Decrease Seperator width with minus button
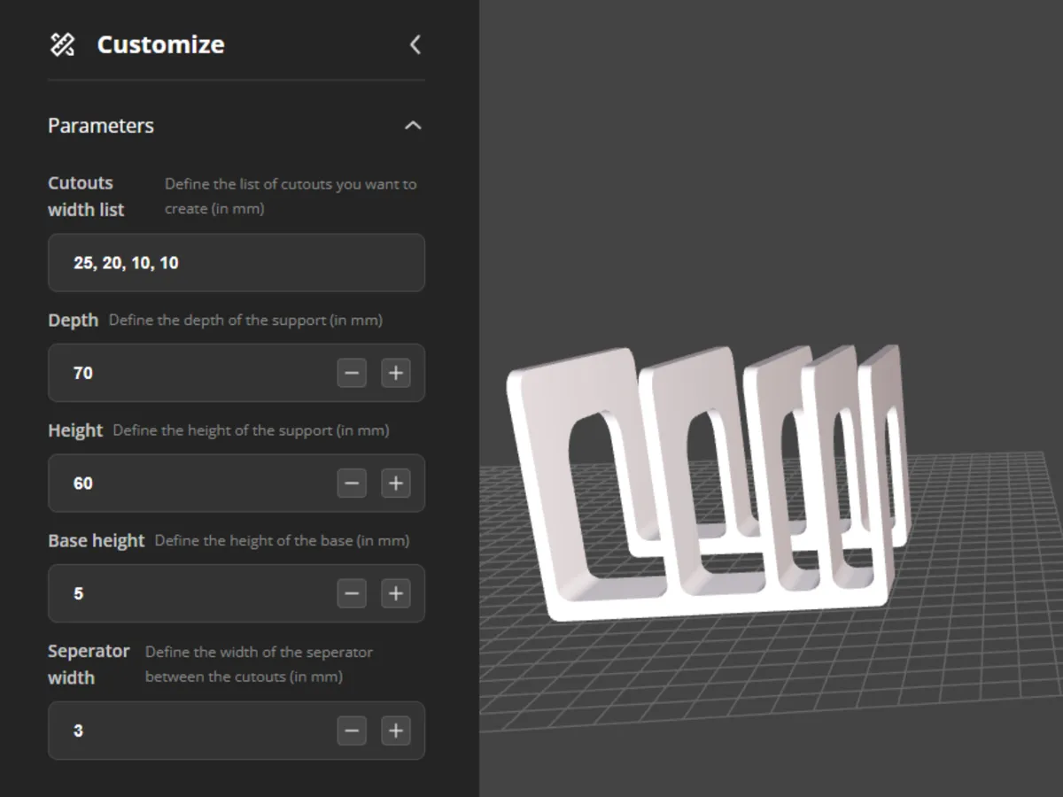The height and width of the screenshot is (797, 1063). [x=352, y=731]
